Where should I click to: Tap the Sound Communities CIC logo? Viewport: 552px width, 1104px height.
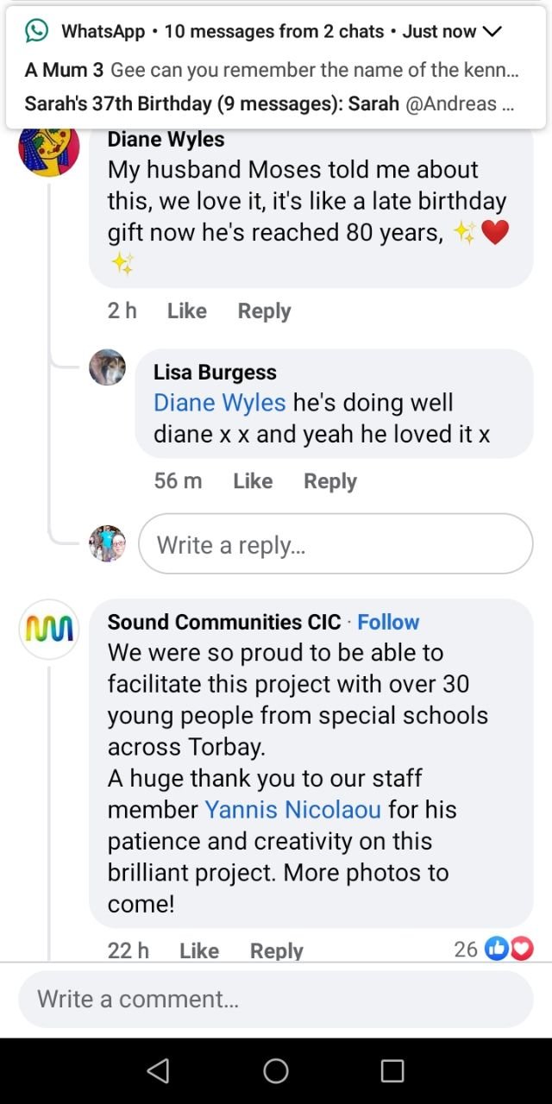49,630
